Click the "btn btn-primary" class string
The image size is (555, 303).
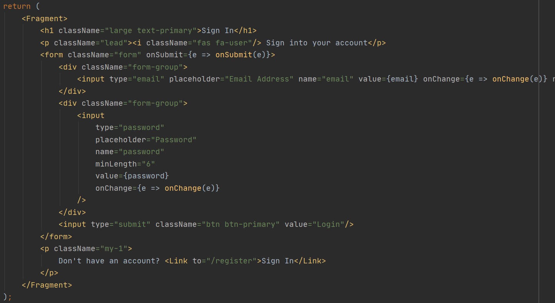238,224
